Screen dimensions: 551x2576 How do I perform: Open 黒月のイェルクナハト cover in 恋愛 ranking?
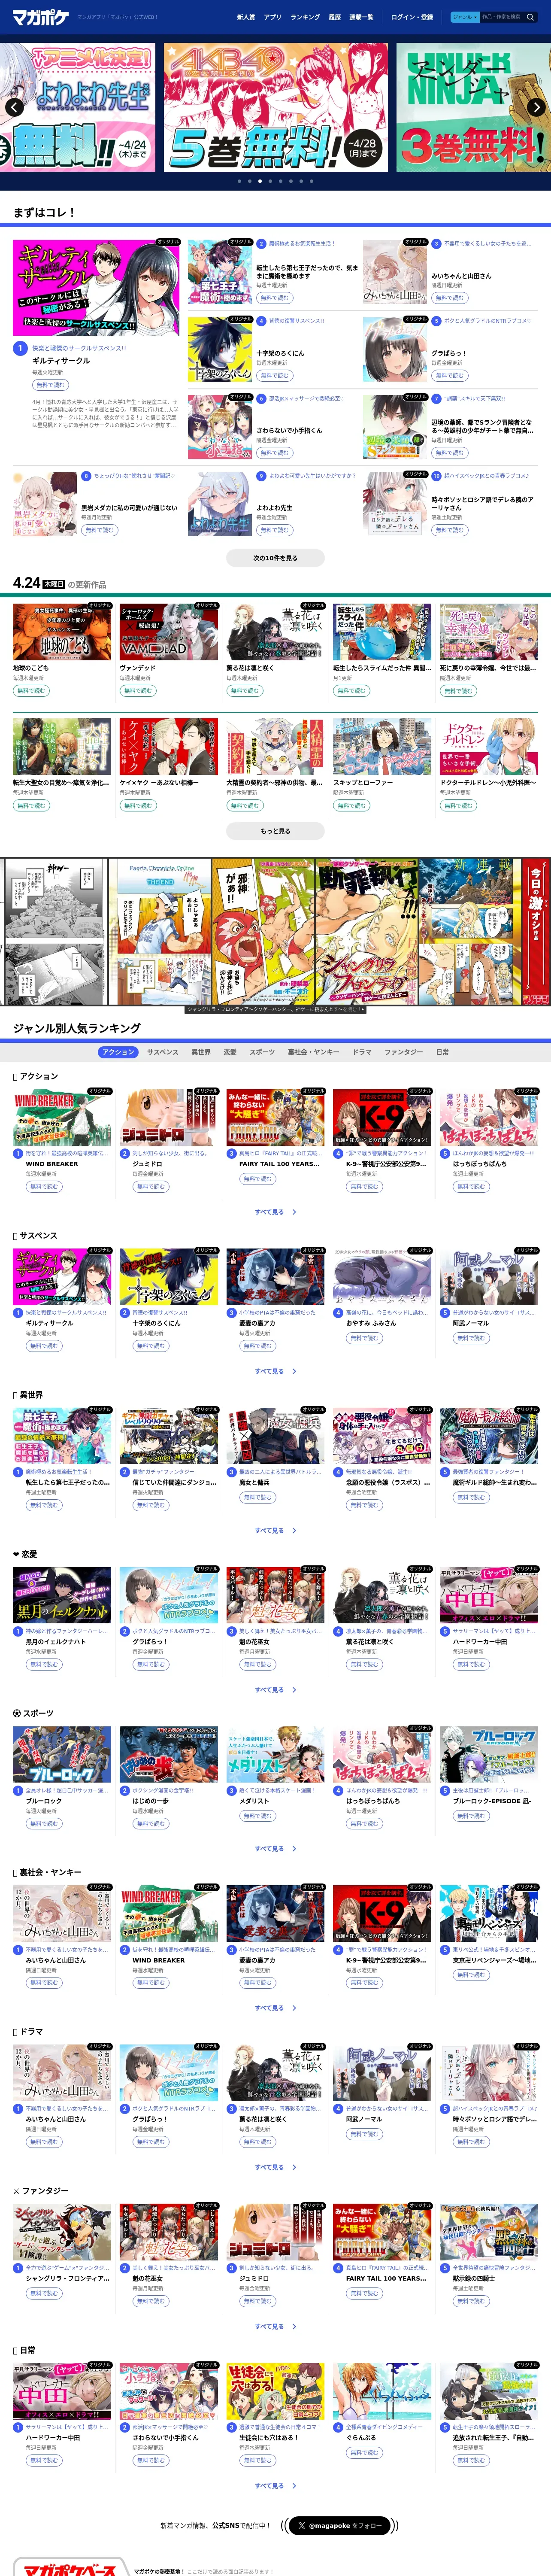(62, 1594)
